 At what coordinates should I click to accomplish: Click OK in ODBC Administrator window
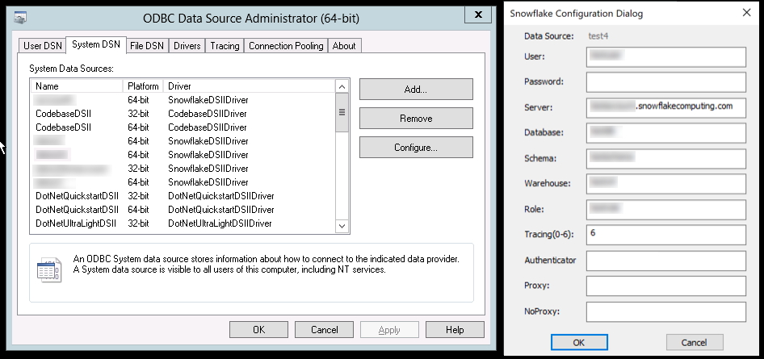258,330
